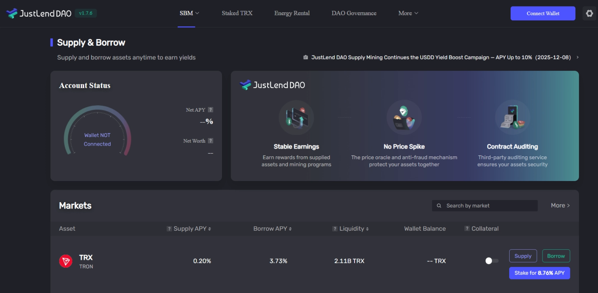This screenshot has width=598, height=293.
Task: Click the Supply button for TRX
Action: pyautogui.click(x=522, y=256)
